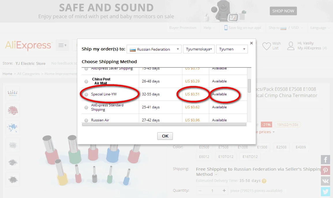333x198 pixels.
Task: Click the 32-55 days delivery estimate
Action: coord(151,94)
